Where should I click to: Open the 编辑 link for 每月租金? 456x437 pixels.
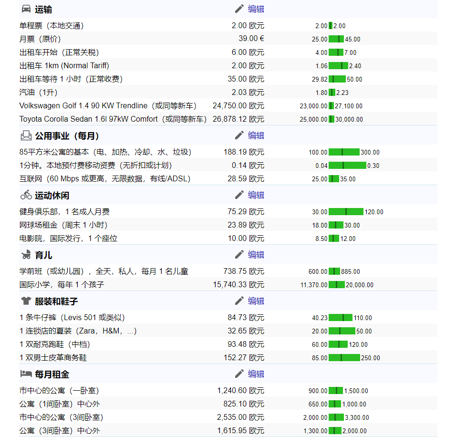(x=256, y=374)
